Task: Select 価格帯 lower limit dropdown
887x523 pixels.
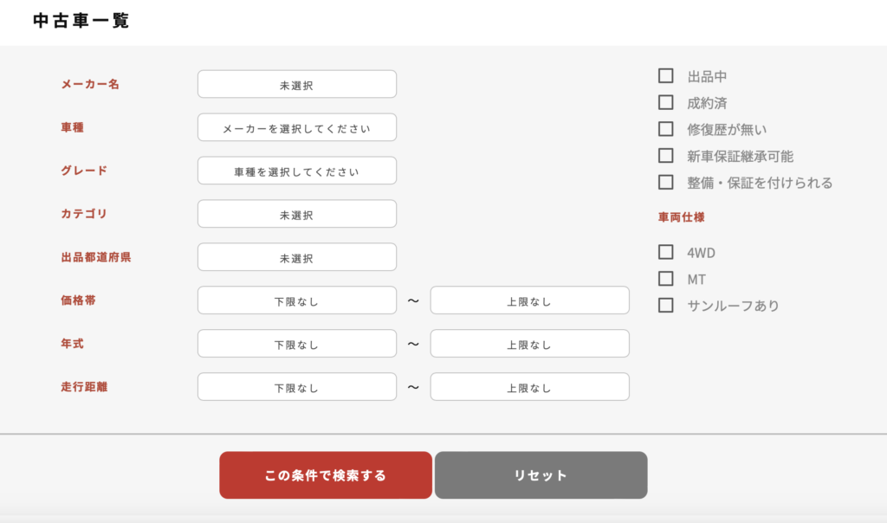Action: (297, 300)
